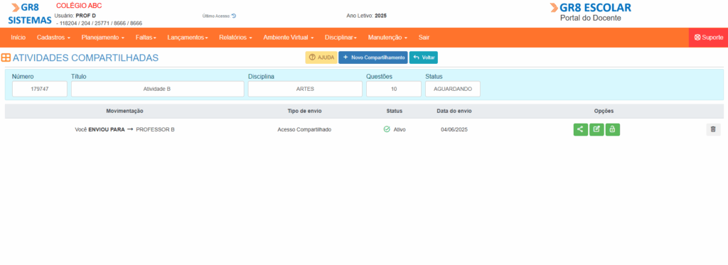Click the Ano Letivo 2025 text
The height and width of the screenshot is (265, 728).
pyautogui.click(x=366, y=16)
